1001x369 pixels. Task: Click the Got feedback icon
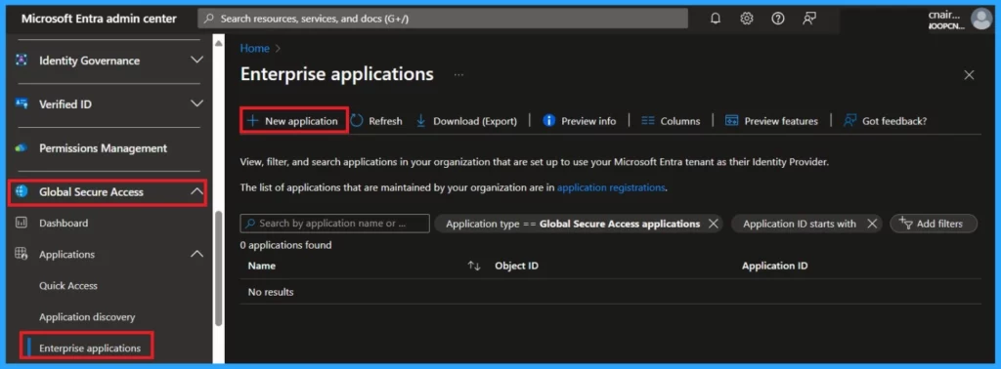point(849,120)
